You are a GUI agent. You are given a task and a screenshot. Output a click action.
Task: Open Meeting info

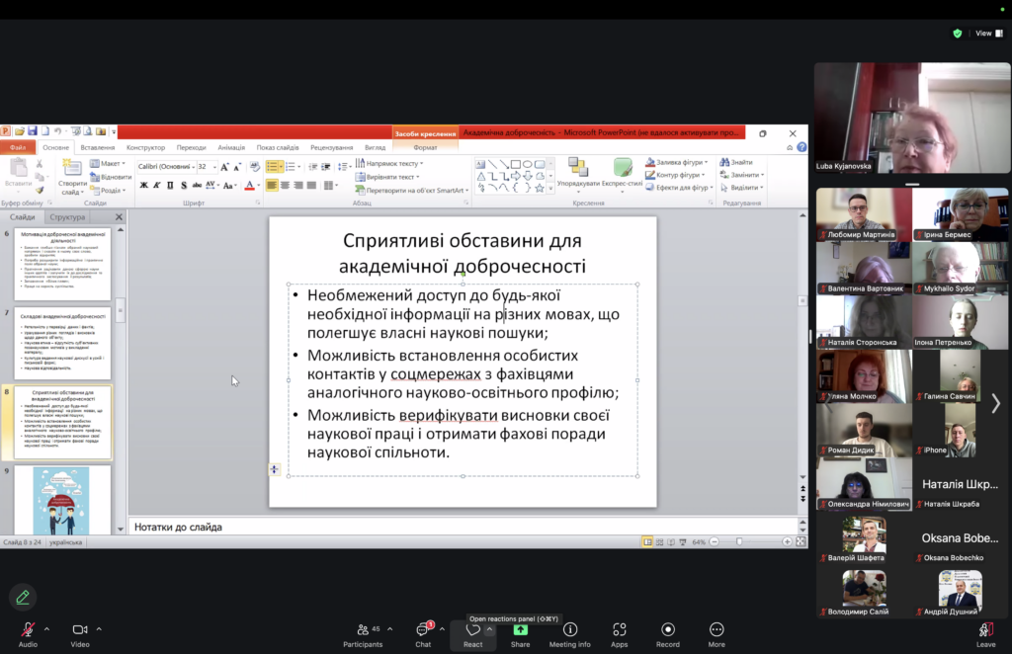point(569,630)
